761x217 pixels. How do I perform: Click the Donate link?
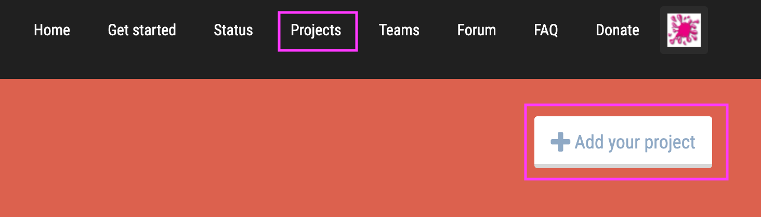pos(618,30)
